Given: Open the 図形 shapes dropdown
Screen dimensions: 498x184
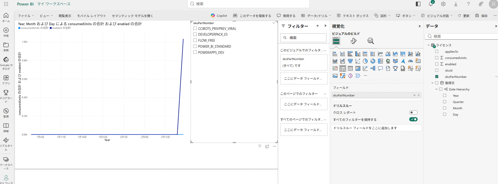Looking at the screenshot, I should tap(382, 16).
